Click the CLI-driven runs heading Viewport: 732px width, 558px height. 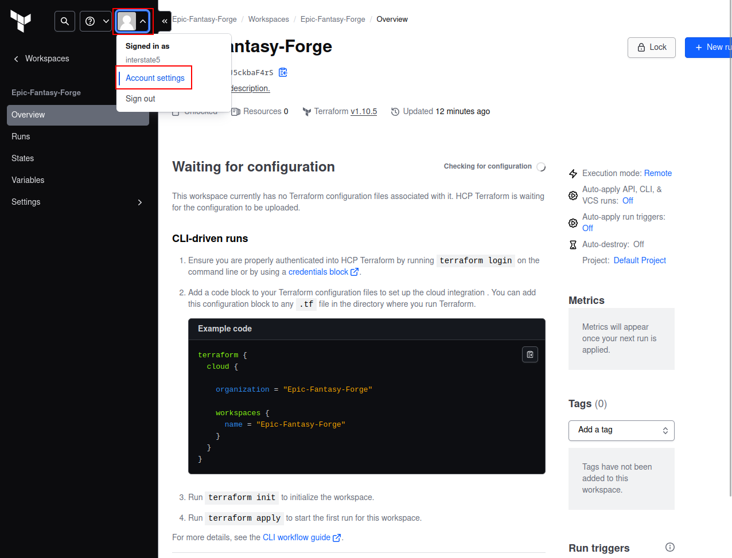pyautogui.click(x=210, y=239)
